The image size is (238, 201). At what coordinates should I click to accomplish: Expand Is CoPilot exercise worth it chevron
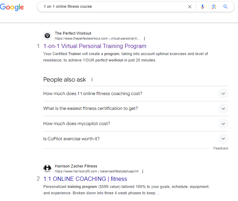(x=223, y=139)
